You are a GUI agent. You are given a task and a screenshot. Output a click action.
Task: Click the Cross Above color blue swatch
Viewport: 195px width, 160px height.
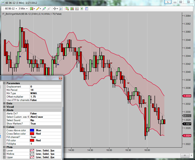click(32, 130)
